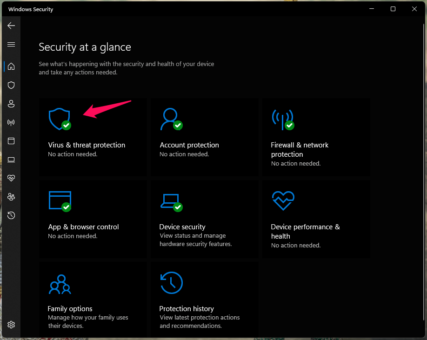Open the Account protection tile

[204, 137]
